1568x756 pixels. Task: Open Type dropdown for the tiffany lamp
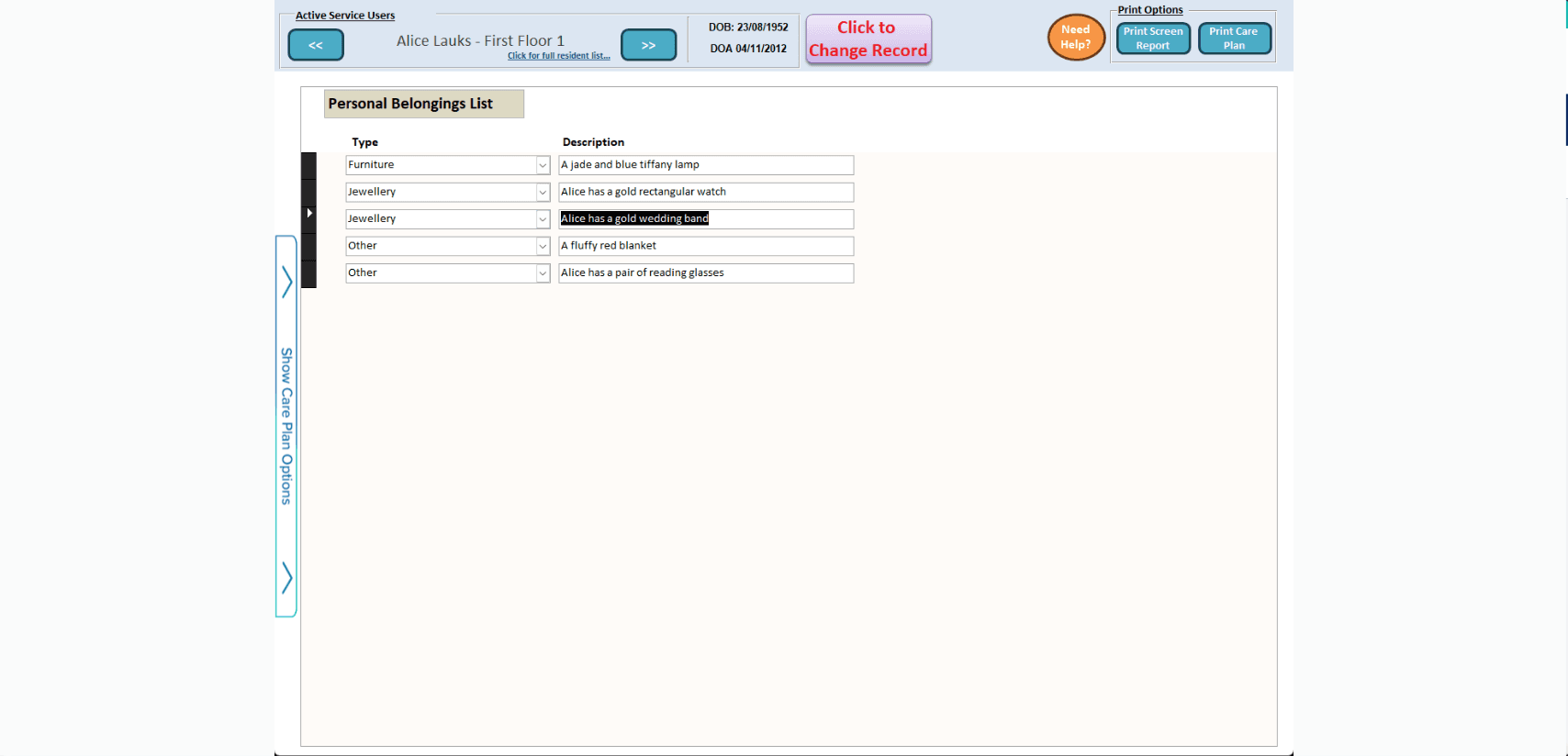click(x=543, y=165)
